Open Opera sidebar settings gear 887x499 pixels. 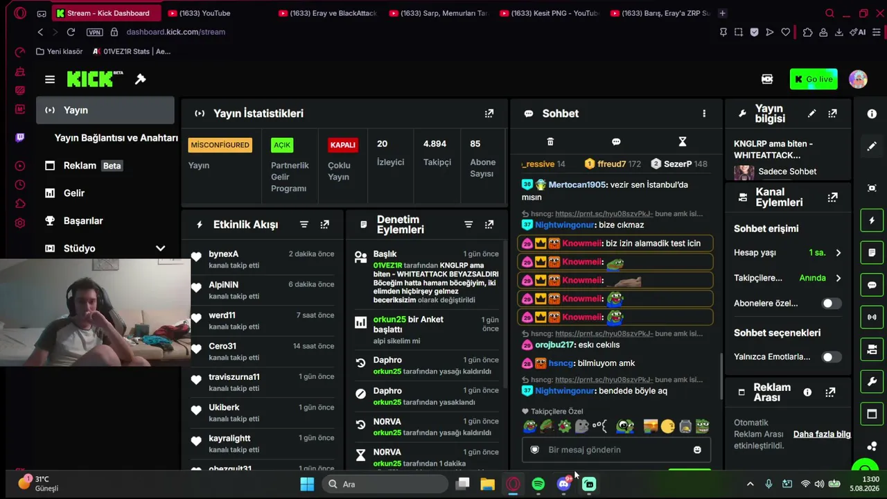pos(20,222)
